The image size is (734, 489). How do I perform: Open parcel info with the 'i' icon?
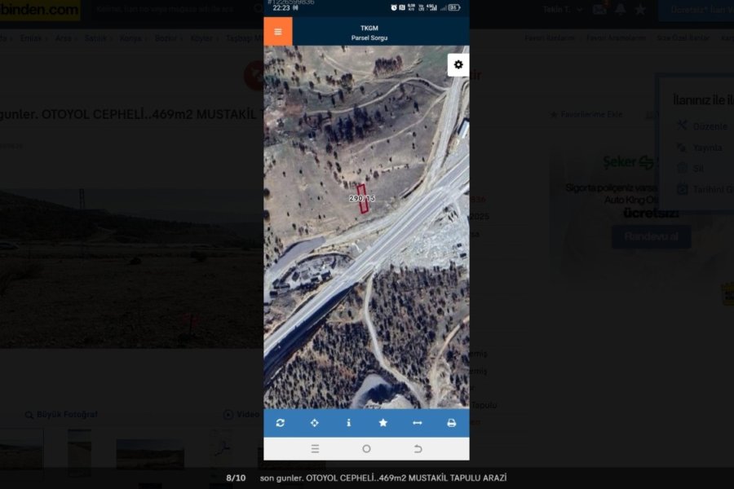349,423
